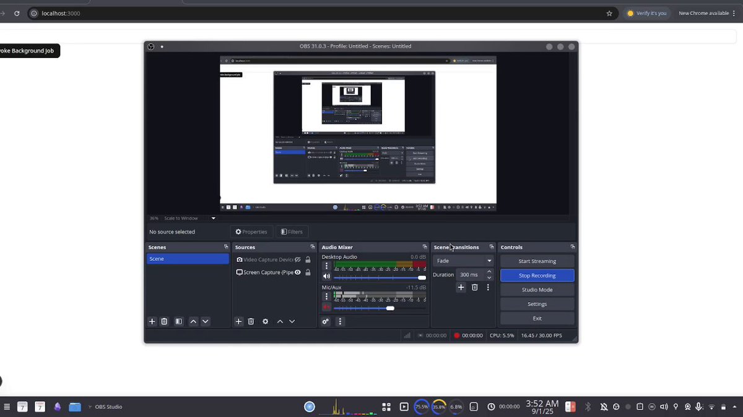Screen dimensions: 743x417
Task: Click the Stop Recording button
Action: click(537, 276)
